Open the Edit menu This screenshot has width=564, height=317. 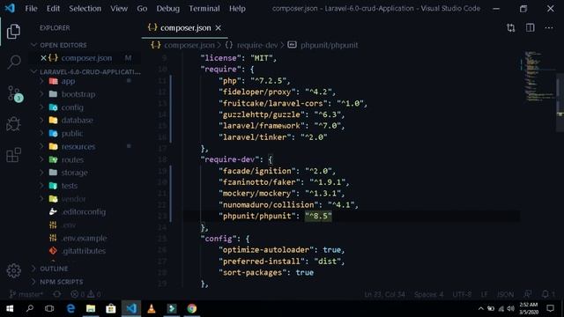(x=53, y=8)
